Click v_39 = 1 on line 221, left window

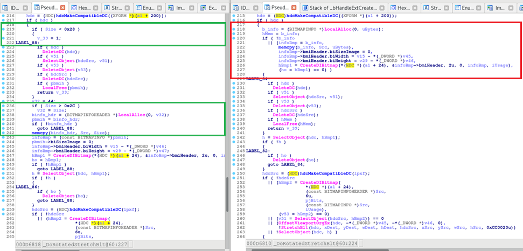click(48, 38)
